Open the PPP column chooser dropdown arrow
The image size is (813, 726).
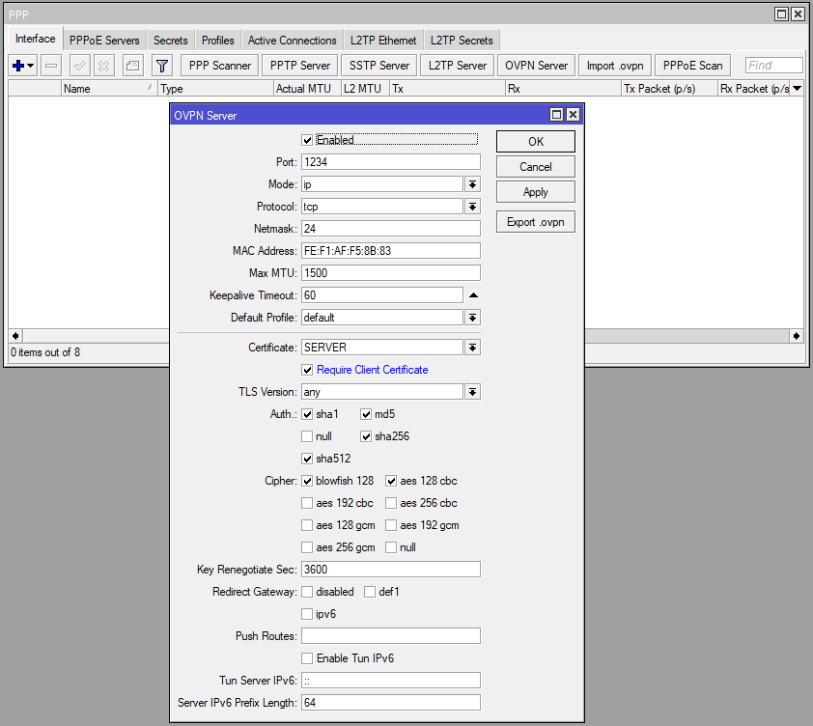point(797,88)
